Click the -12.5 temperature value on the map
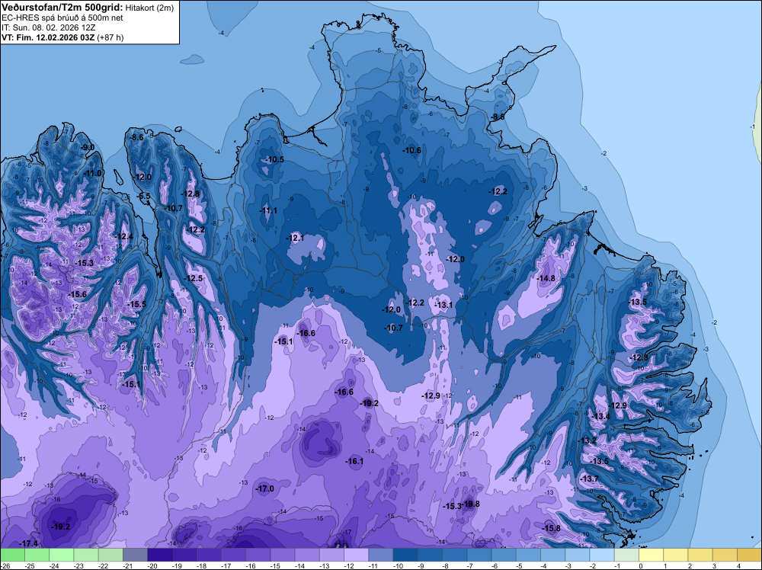Viewport: 762px width, 570px height. point(194,278)
